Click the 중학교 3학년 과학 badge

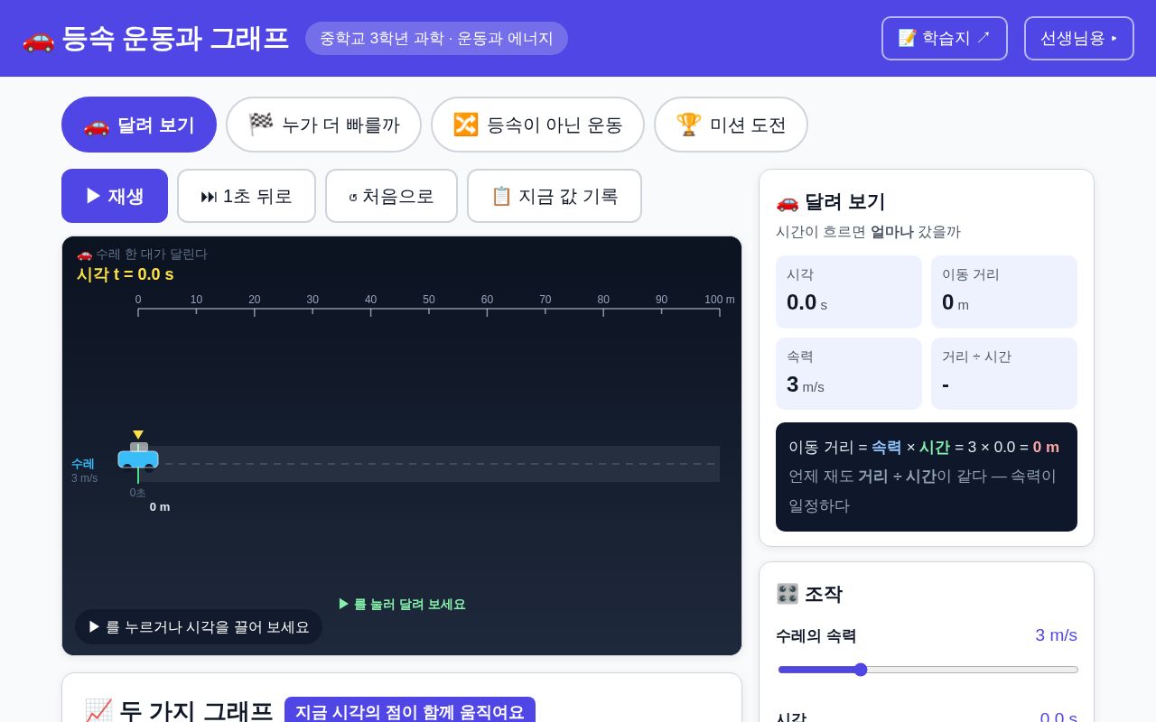point(436,38)
